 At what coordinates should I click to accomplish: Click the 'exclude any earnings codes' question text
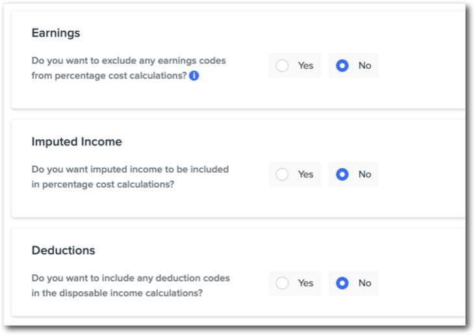pyautogui.click(x=129, y=68)
